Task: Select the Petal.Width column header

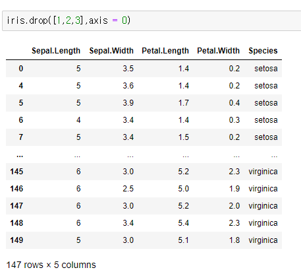Action: [x=218, y=51]
